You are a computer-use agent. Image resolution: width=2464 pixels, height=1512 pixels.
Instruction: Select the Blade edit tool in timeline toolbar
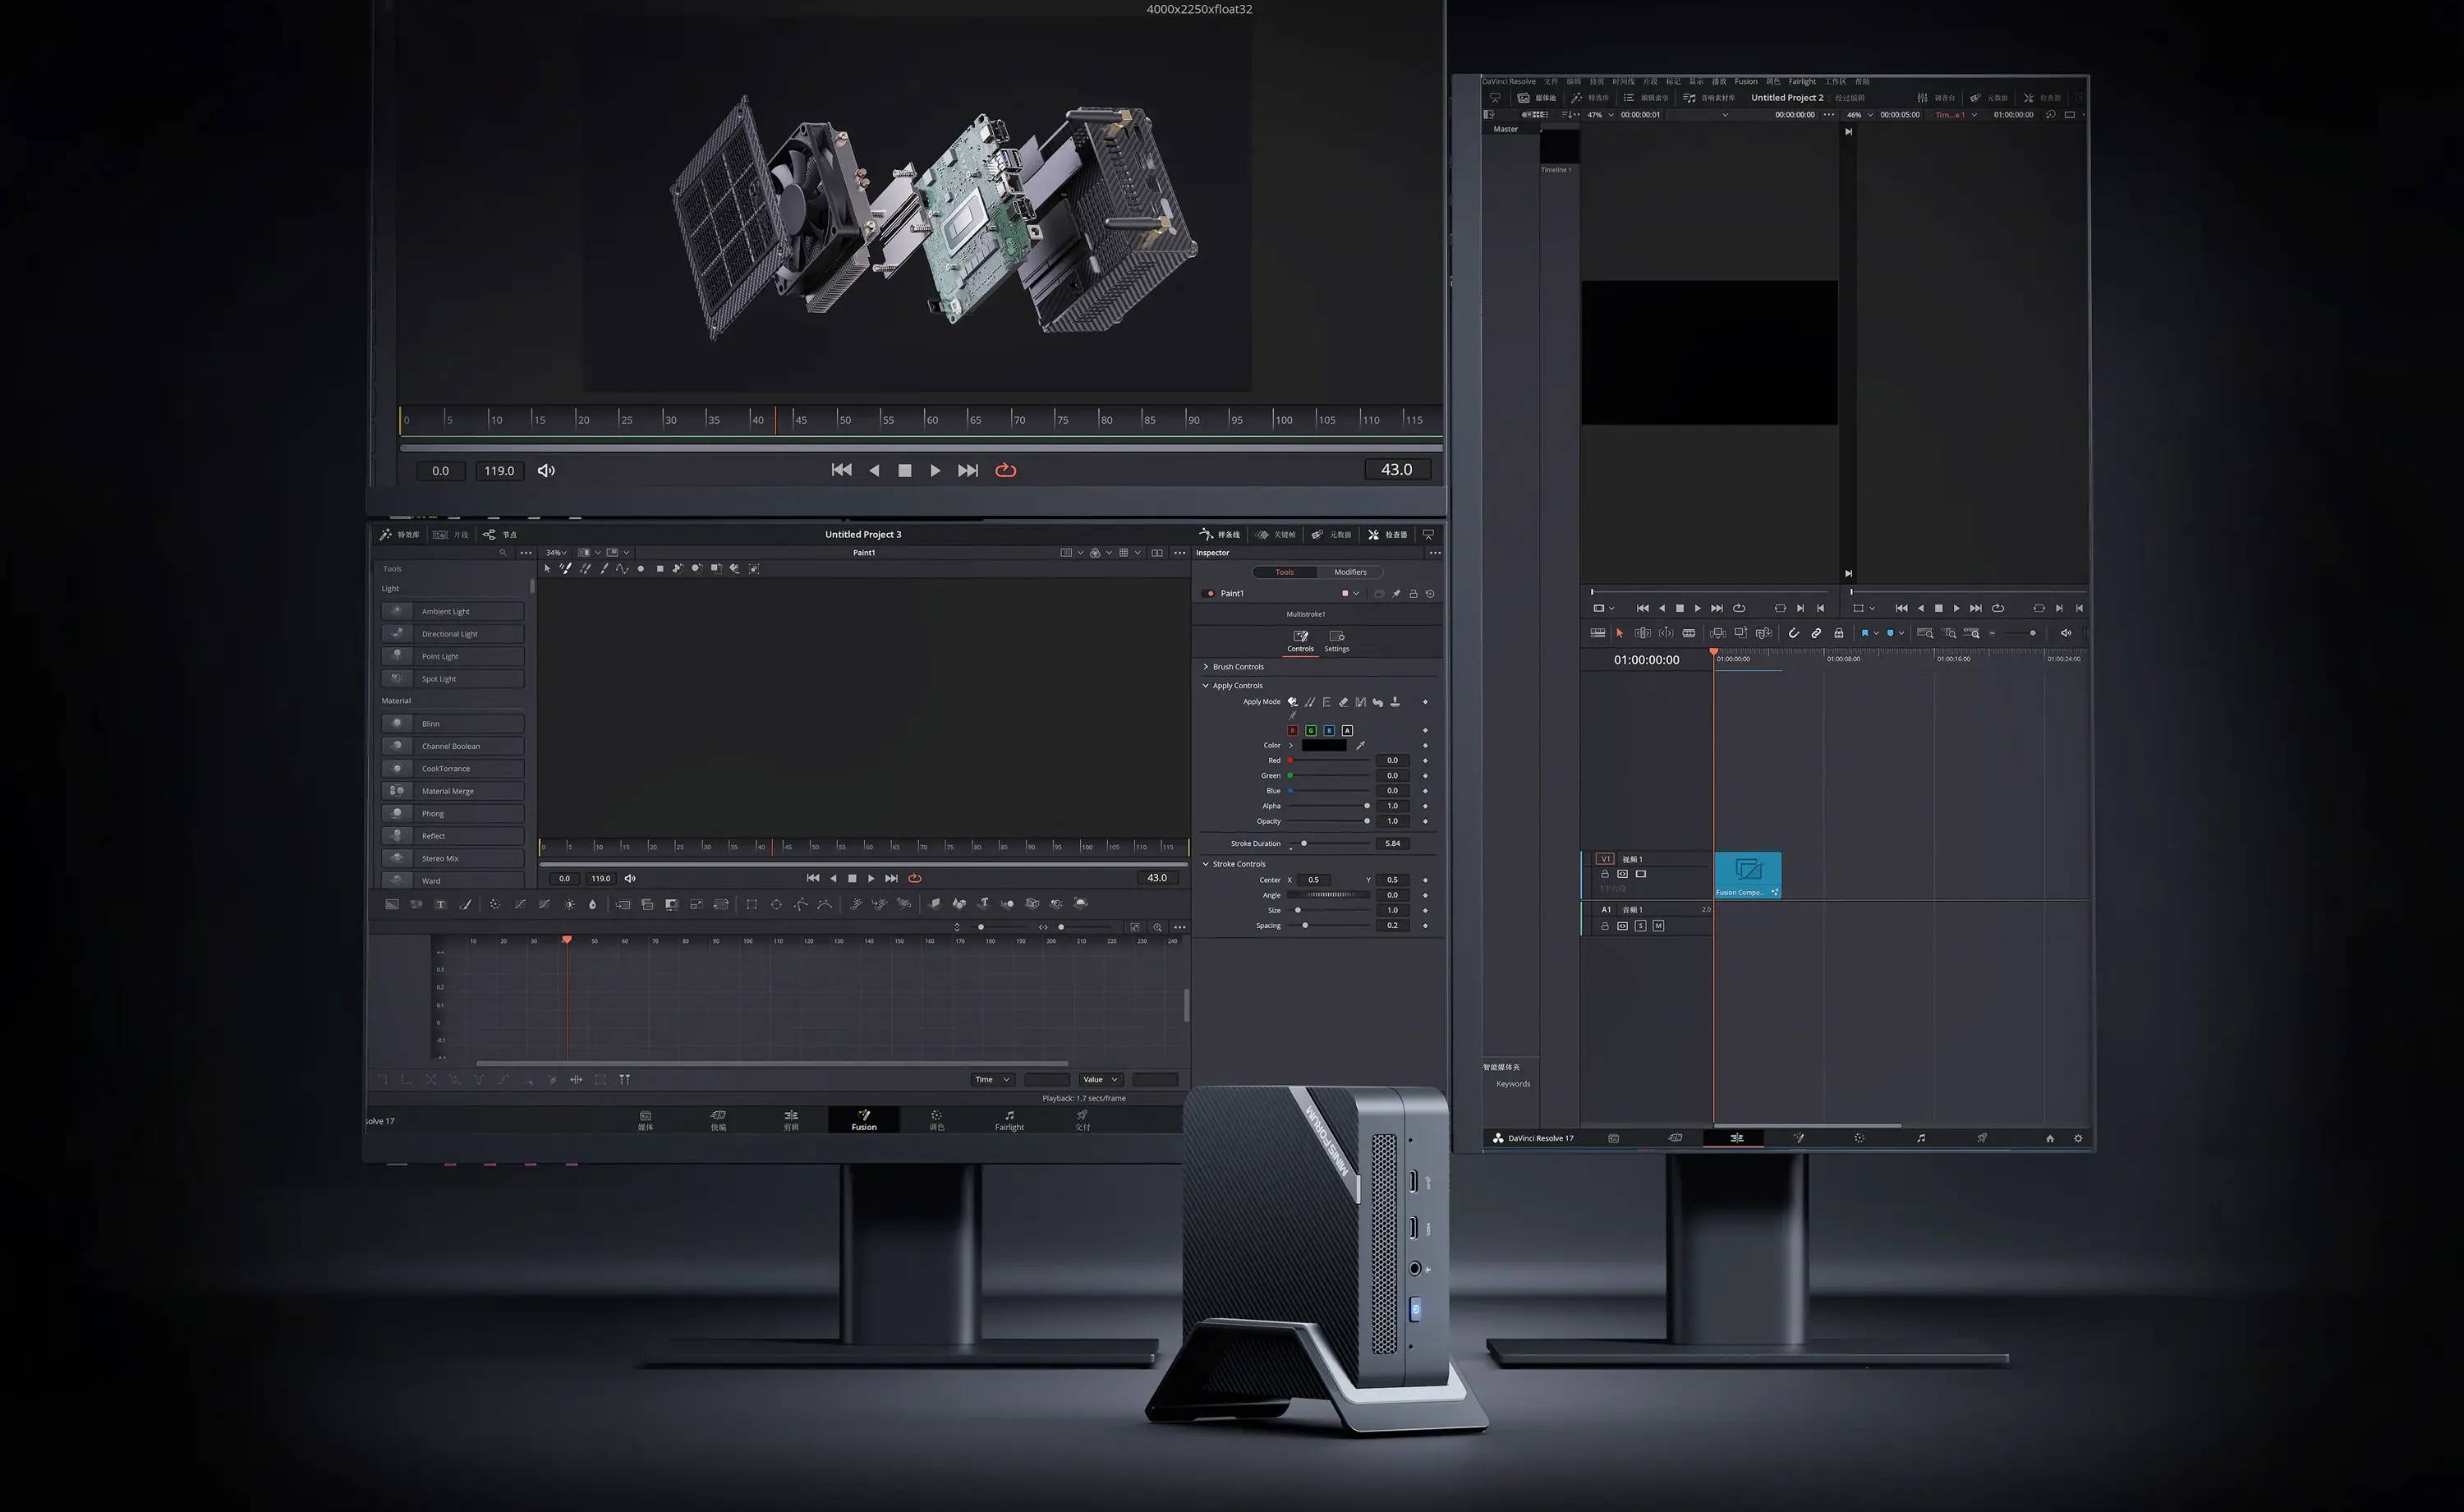click(1689, 633)
